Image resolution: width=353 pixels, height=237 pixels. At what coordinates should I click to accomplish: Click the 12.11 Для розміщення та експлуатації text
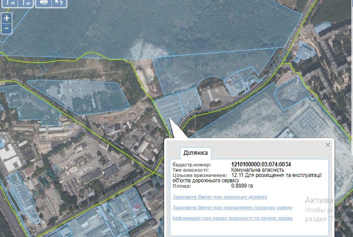tap(277, 175)
